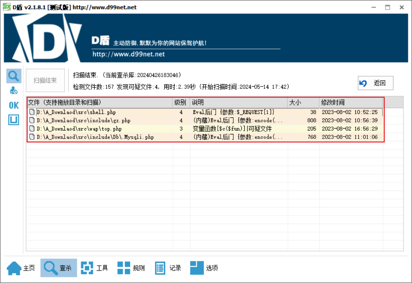Viewport: 412px width, 283px height.
Task: Sort by the 大小 column header
Action: coord(303,102)
